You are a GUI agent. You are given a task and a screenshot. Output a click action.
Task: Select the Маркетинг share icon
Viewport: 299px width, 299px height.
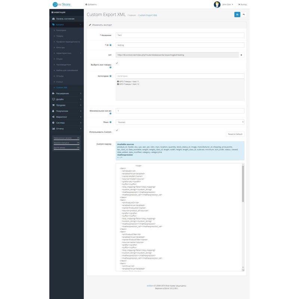(x=53, y=117)
